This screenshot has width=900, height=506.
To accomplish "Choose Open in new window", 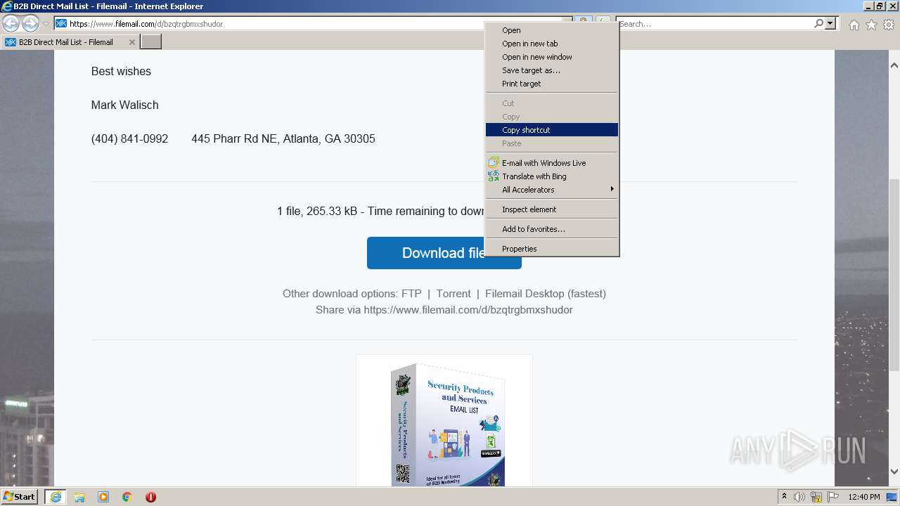I will coord(552,57).
